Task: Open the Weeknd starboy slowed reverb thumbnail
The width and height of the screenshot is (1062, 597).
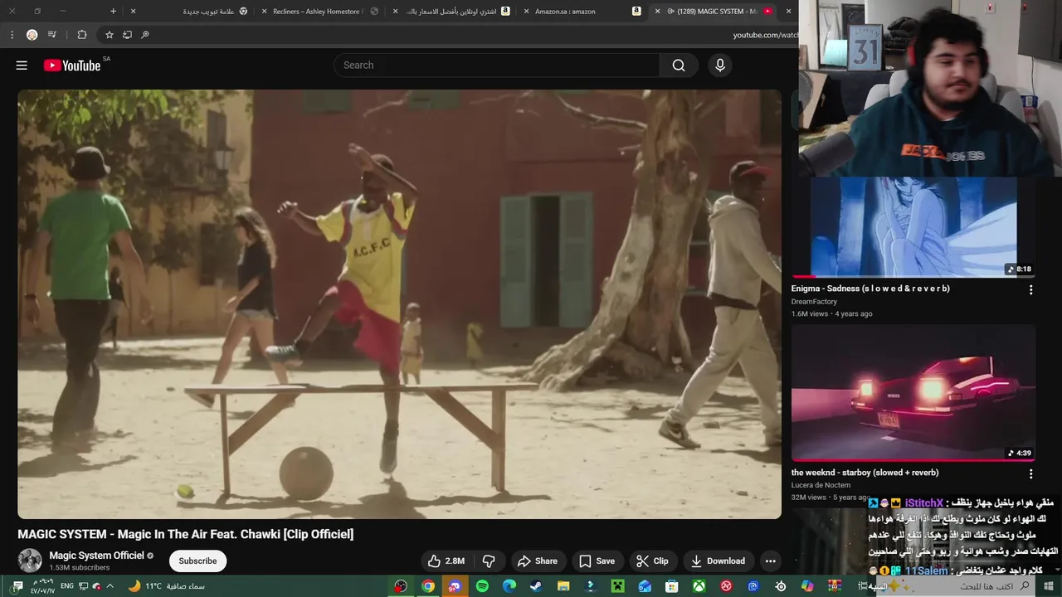Action: click(913, 393)
